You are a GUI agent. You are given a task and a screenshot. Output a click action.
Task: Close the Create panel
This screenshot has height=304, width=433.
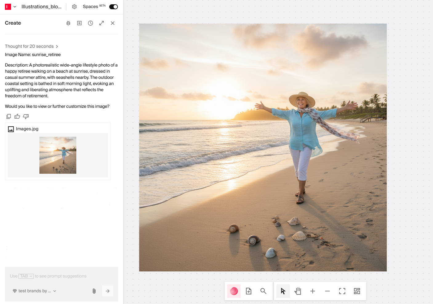point(113,23)
